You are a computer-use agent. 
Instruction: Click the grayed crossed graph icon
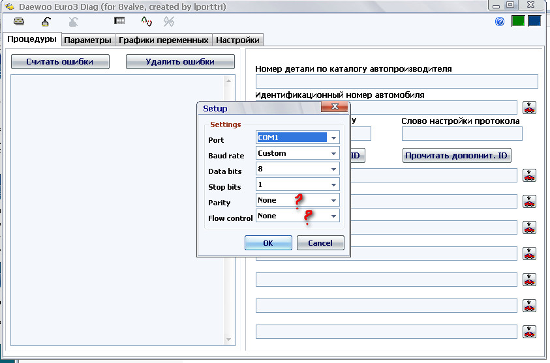click(x=169, y=22)
